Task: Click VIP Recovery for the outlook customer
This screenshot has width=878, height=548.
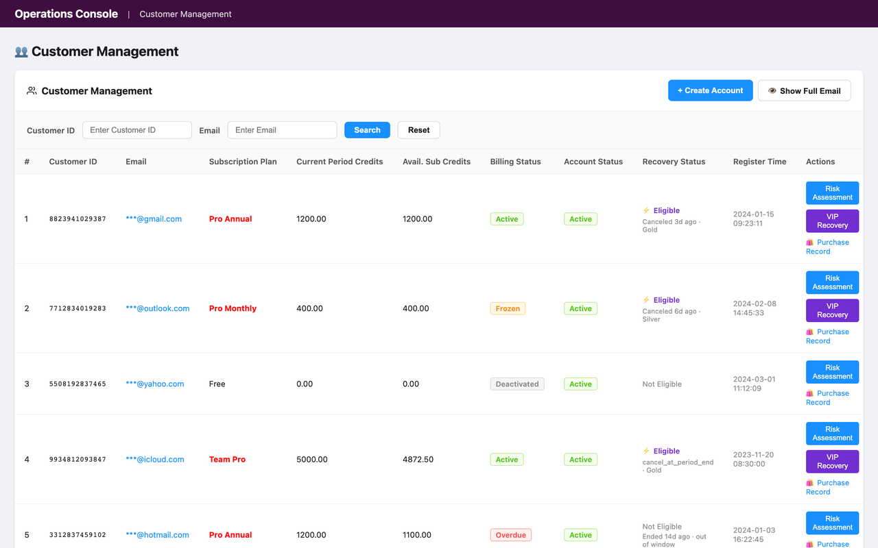Action: 832,310
